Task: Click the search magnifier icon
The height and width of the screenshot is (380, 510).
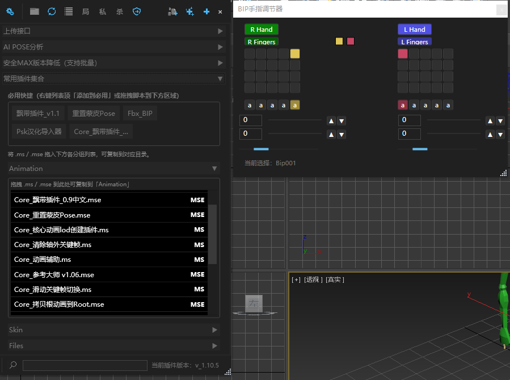Action: (x=13, y=365)
